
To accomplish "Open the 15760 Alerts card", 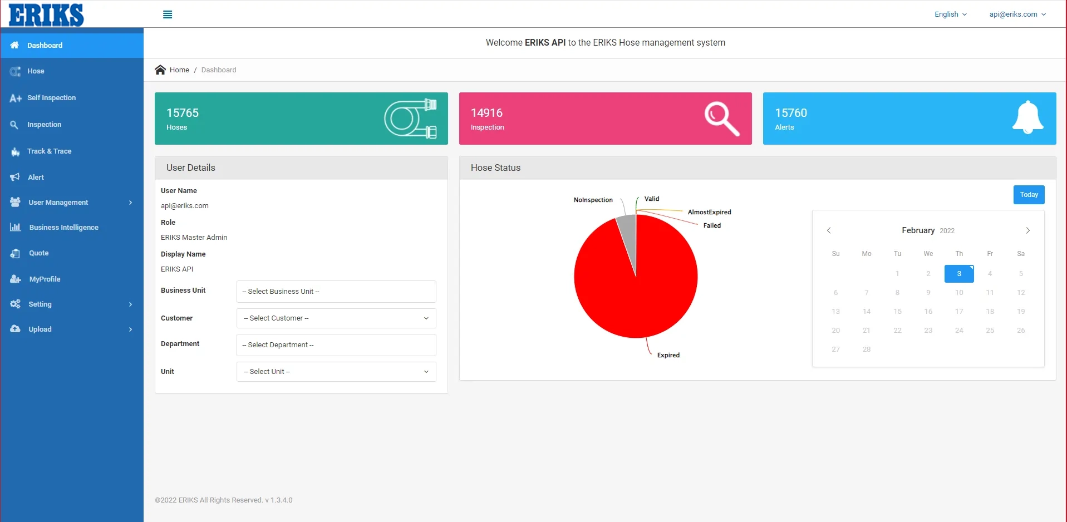I will point(909,119).
